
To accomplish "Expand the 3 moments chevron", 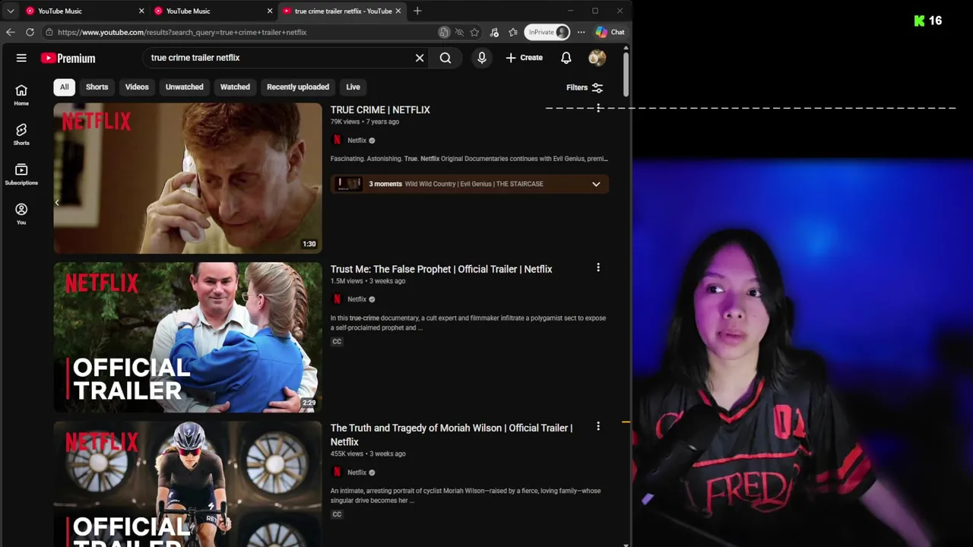I will [596, 184].
